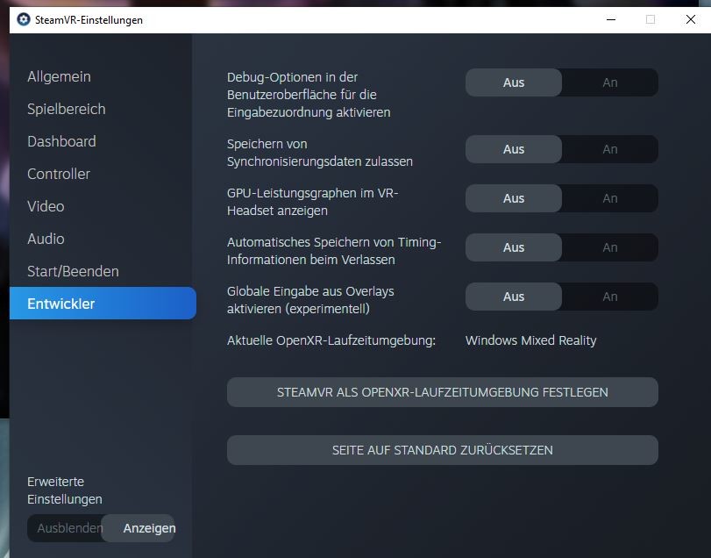Go to the Video settings section
Image resolution: width=711 pixels, height=558 pixels.
pyautogui.click(x=46, y=206)
